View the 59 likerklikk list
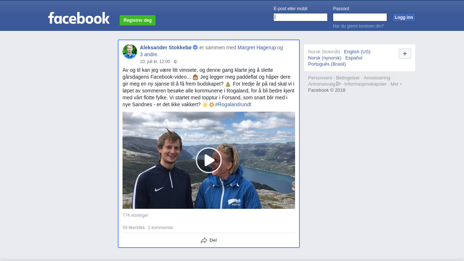This screenshot has width=464, height=261. tap(134, 228)
